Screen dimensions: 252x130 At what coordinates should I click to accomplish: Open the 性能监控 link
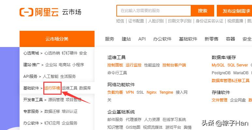[152, 65]
